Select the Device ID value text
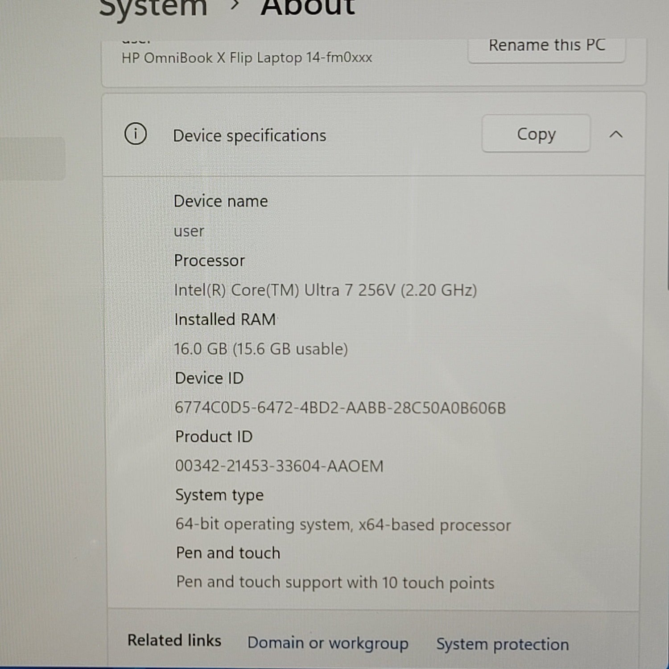 pyautogui.click(x=340, y=408)
